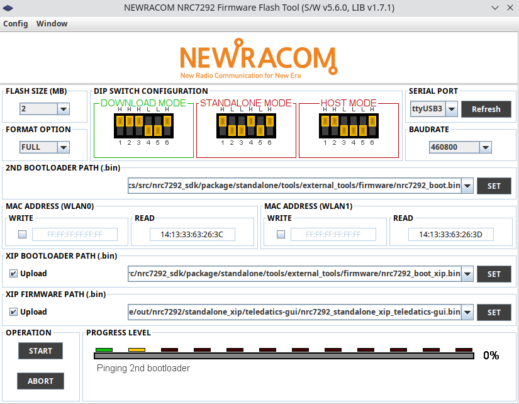Click the STANDALONE MODE label
The width and height of the screenshot is (519, 404).
tap(246, 103)
